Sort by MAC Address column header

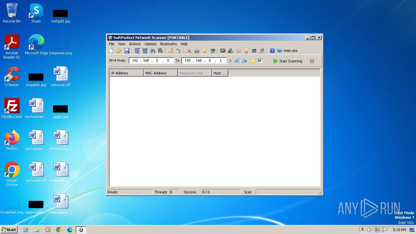(161, 73)
